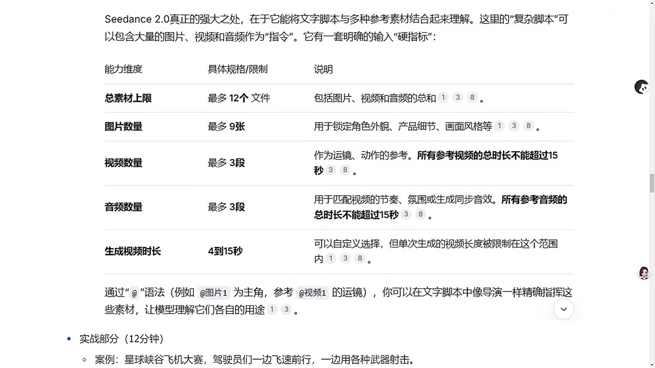Open citation 3 in the 视频数量 row
The height and width of the screenshot is (368, 655).
click(x=331, y=171)
